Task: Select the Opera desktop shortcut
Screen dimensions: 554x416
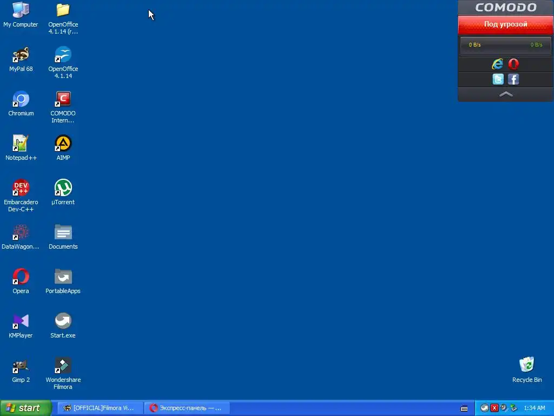Action: 21,281
